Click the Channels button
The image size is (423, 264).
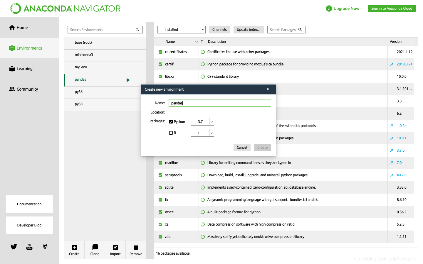coord(219,30)
